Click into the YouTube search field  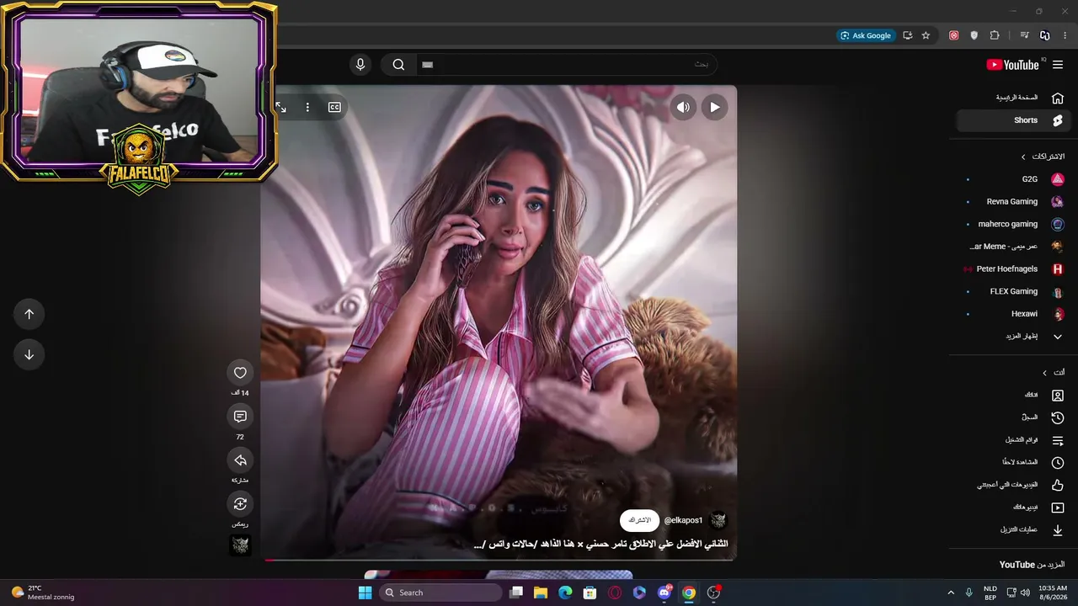(566, 65)
